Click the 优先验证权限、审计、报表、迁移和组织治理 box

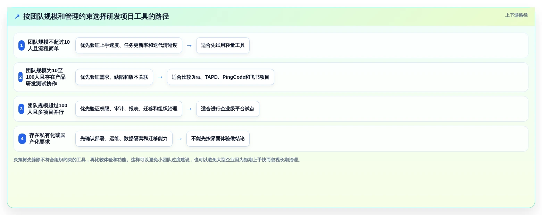(129, 109)
